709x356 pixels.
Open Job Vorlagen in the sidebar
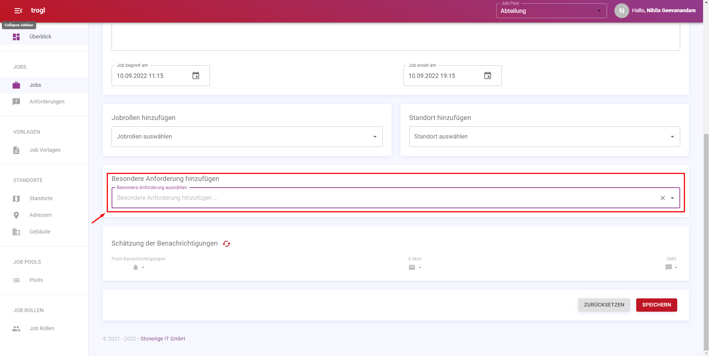(x=45, y=150)
